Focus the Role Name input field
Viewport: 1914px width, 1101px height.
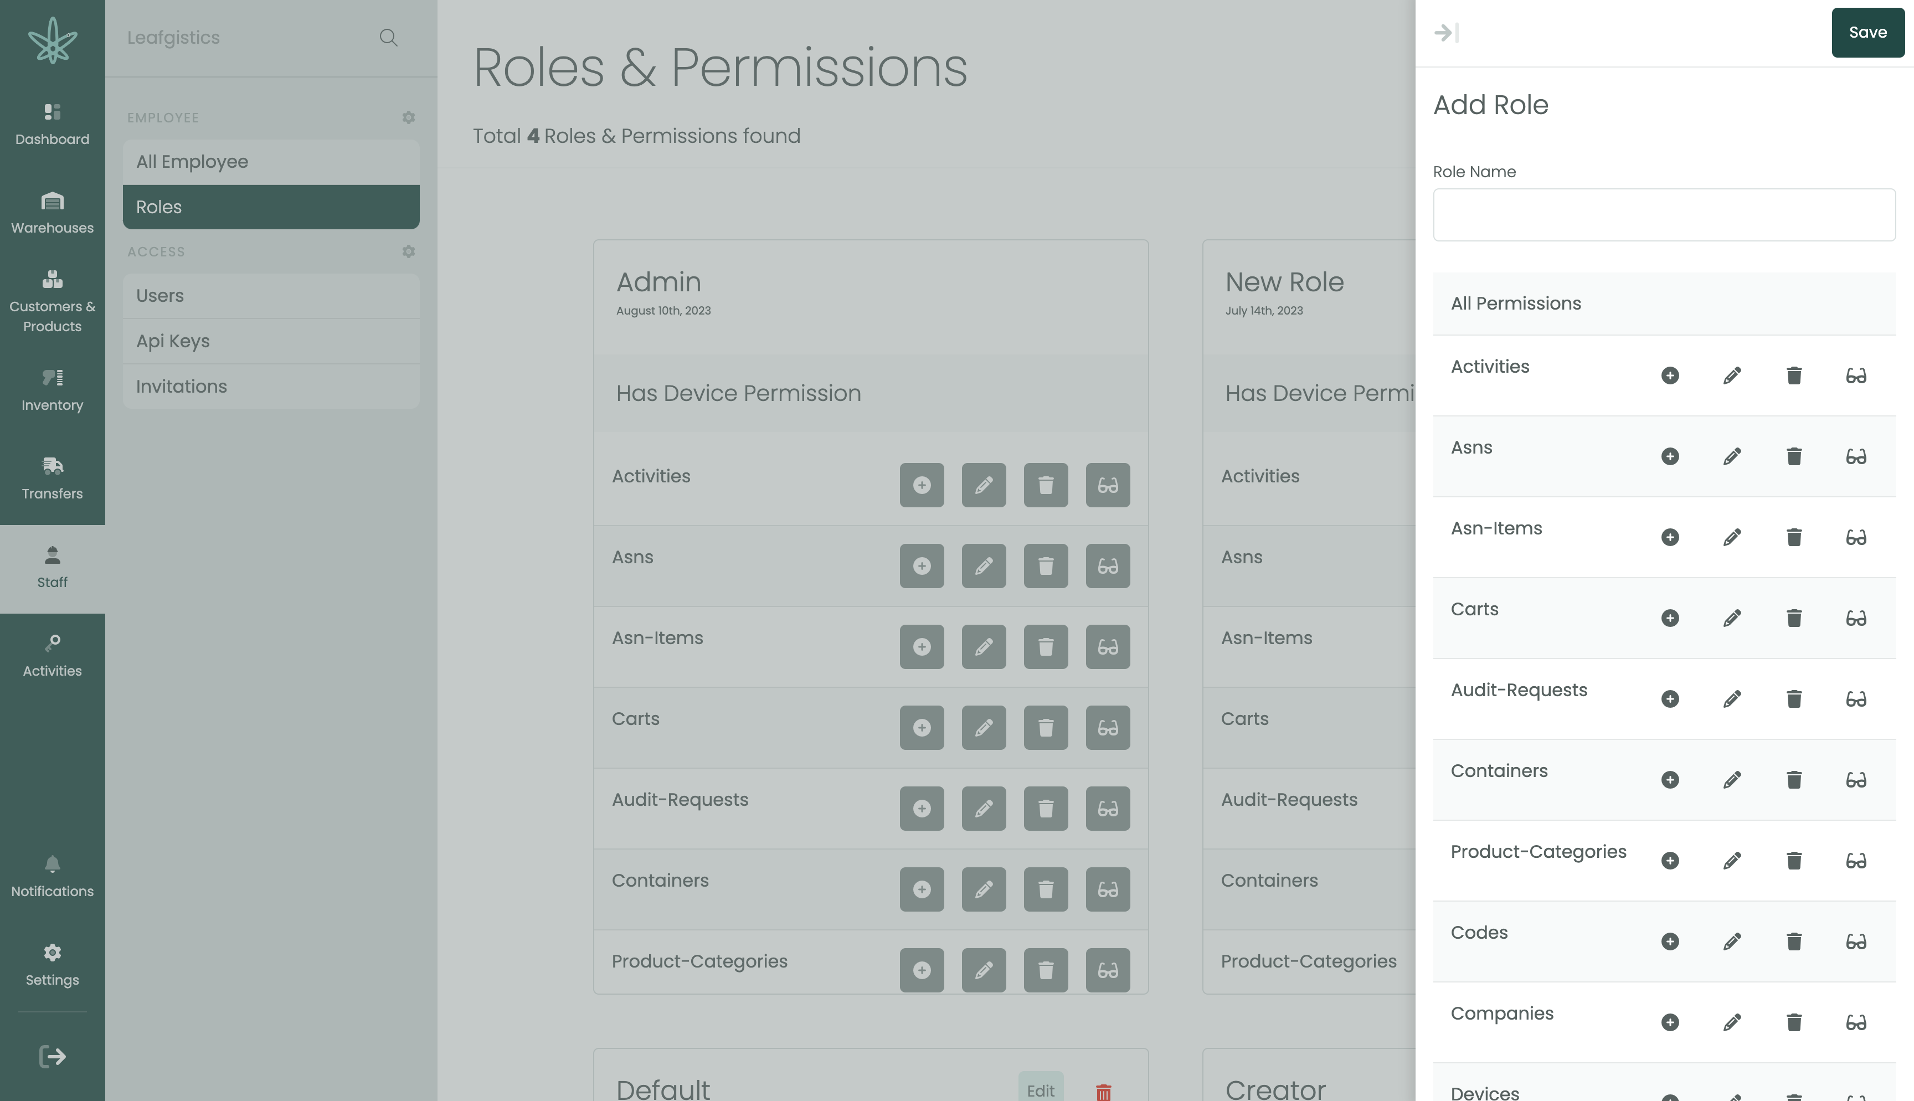(x=1664, y=215)
